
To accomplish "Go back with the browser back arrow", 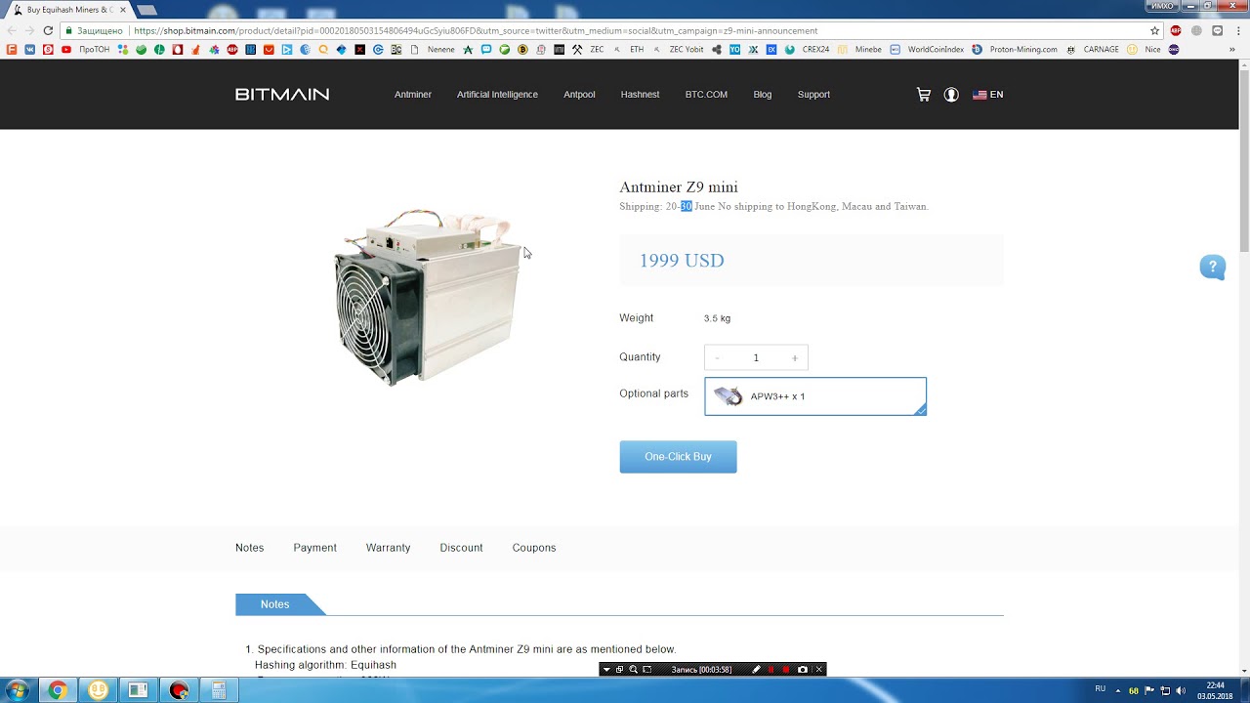I will point(12,30).
